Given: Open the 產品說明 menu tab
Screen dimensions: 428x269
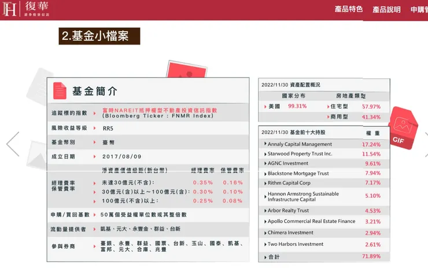Looking at the screenshot, I should pyautogui.click(x=386, y=10).
